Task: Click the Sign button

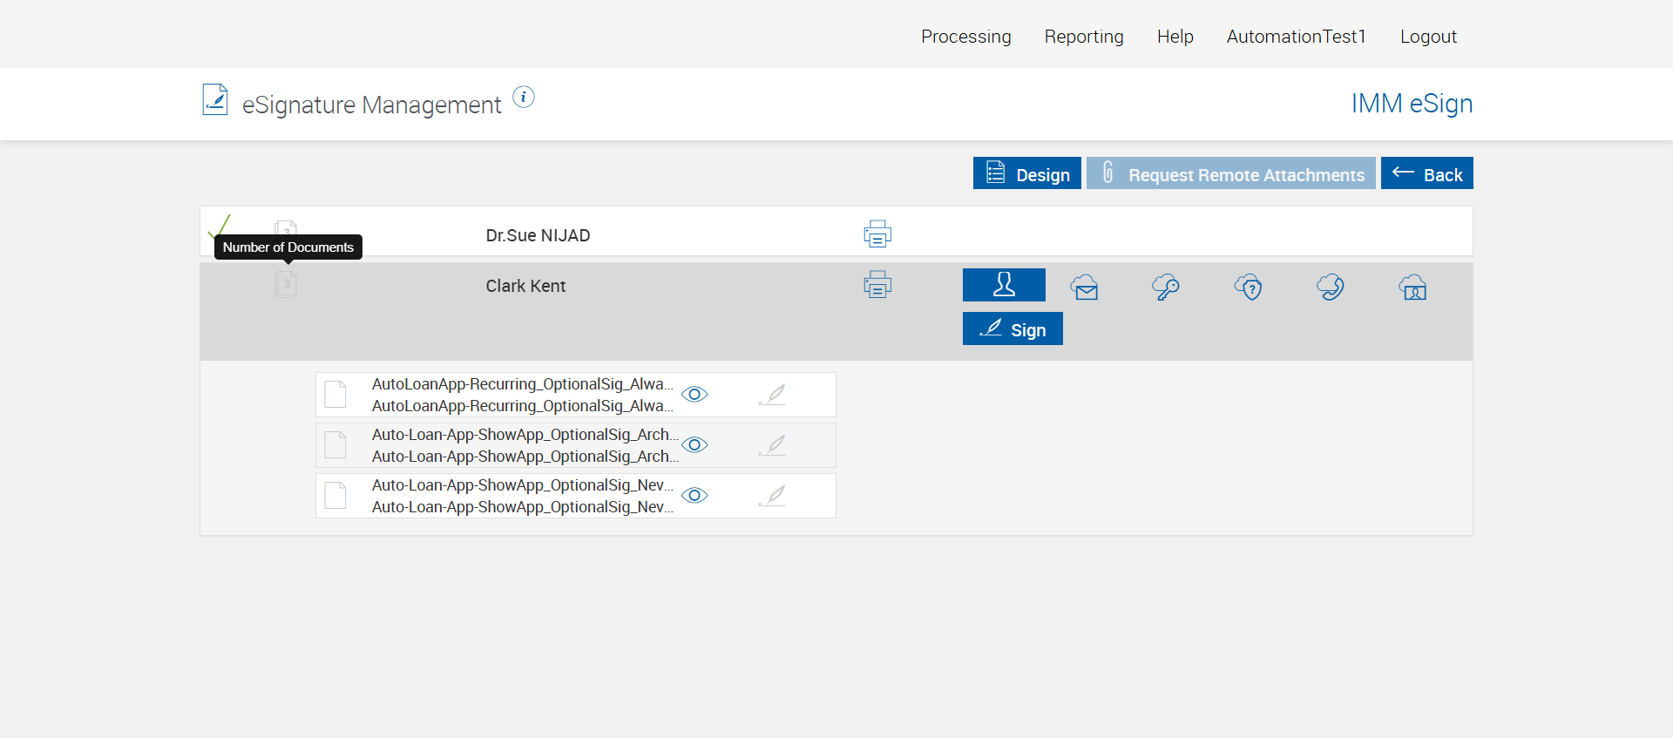Action: 1013,329
